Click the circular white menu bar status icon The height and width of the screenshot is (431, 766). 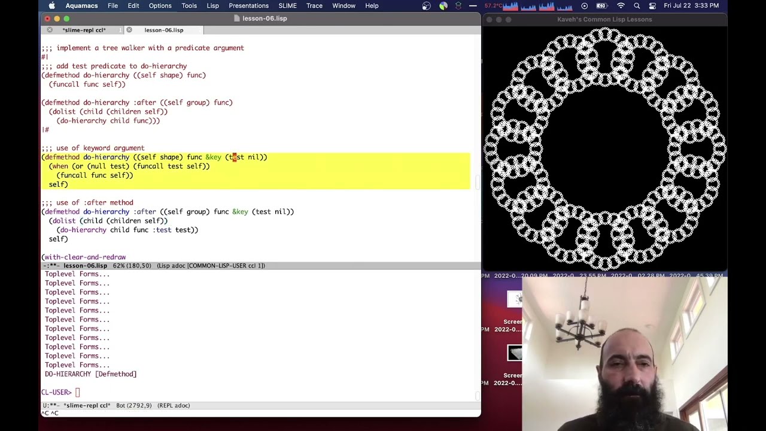(426, 6)
